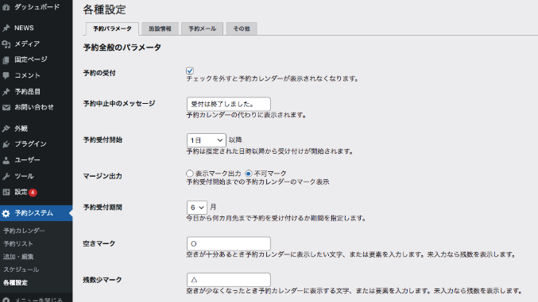Click the 予約システム gear icon
The height and width of the screenshot is (302, 538).
coord(6,214)
